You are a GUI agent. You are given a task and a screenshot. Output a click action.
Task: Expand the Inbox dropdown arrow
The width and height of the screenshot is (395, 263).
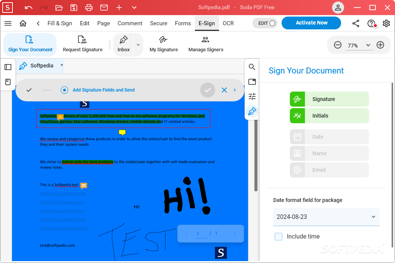[x=138, y=45]
